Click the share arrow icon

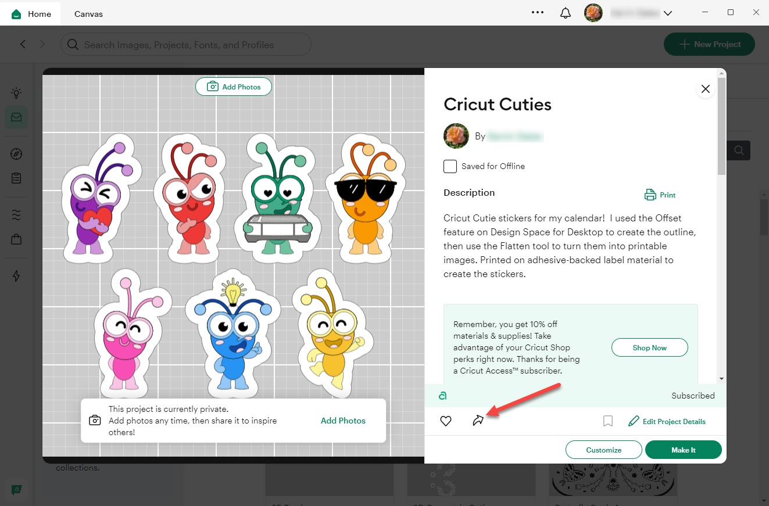[x=478, y=421]
